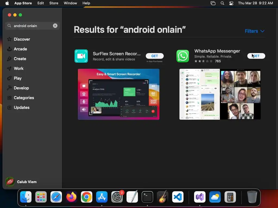Viewport: 278px width, 208px height.
Task: Click the WhatsApp star rating 765
Action: point(208,61)
